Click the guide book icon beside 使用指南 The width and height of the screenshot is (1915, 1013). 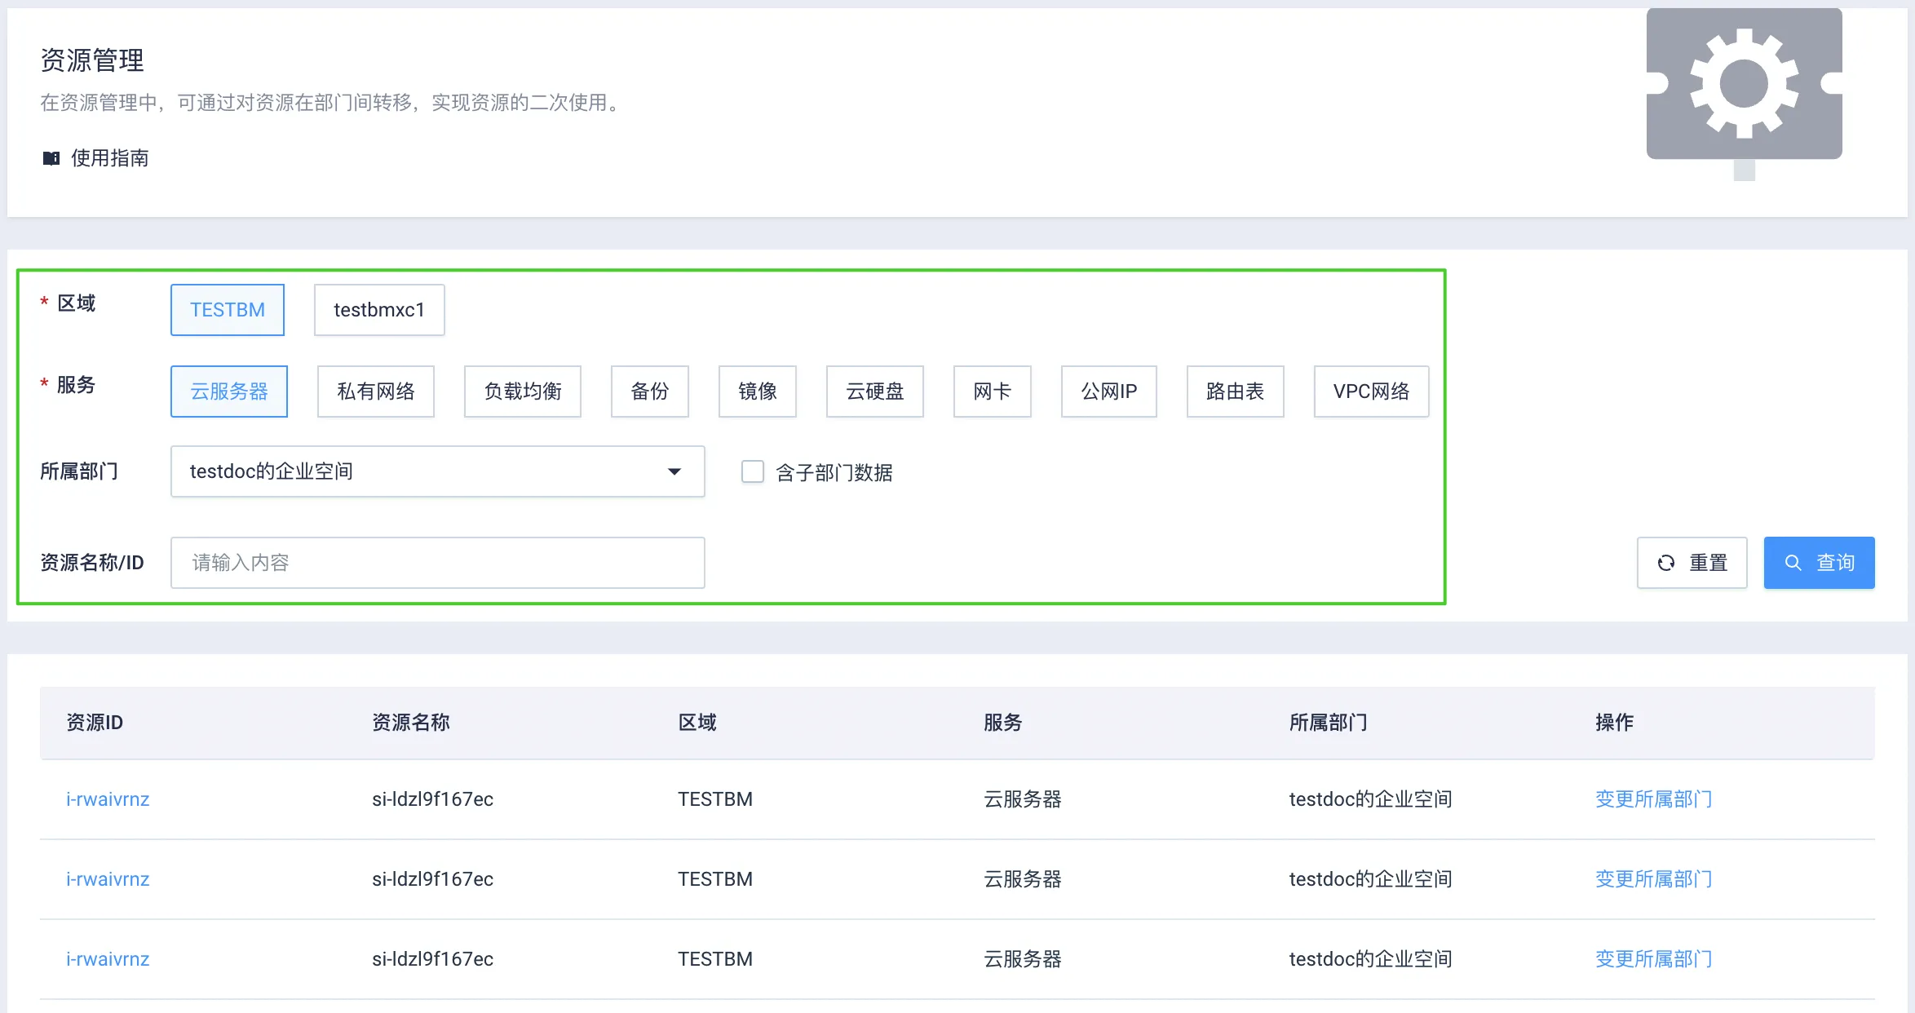51,157
